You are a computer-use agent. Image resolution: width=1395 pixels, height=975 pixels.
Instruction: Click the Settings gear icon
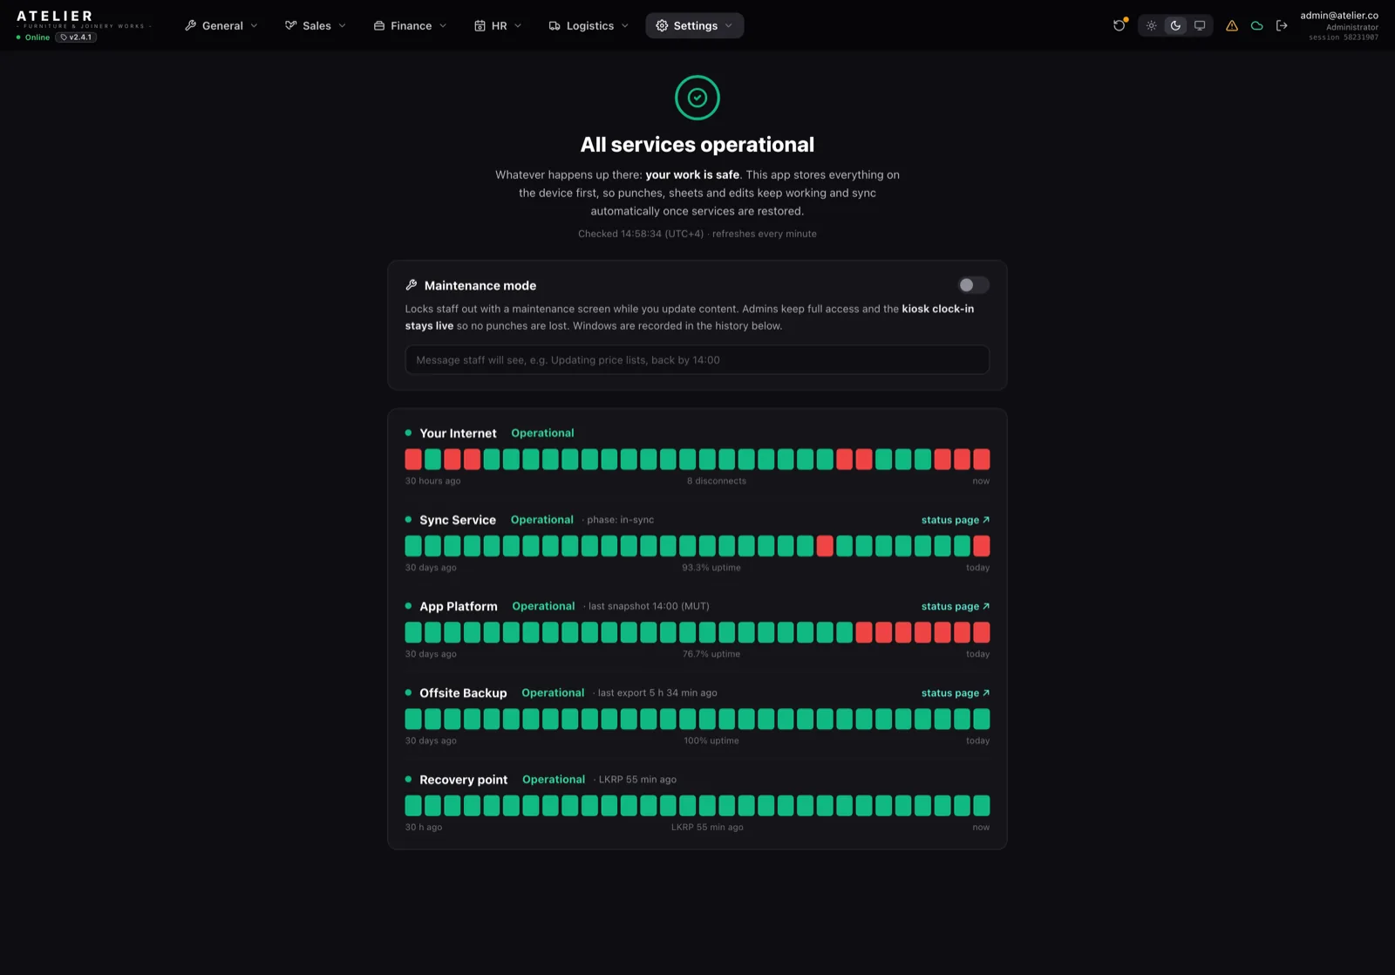coord(662,25)
